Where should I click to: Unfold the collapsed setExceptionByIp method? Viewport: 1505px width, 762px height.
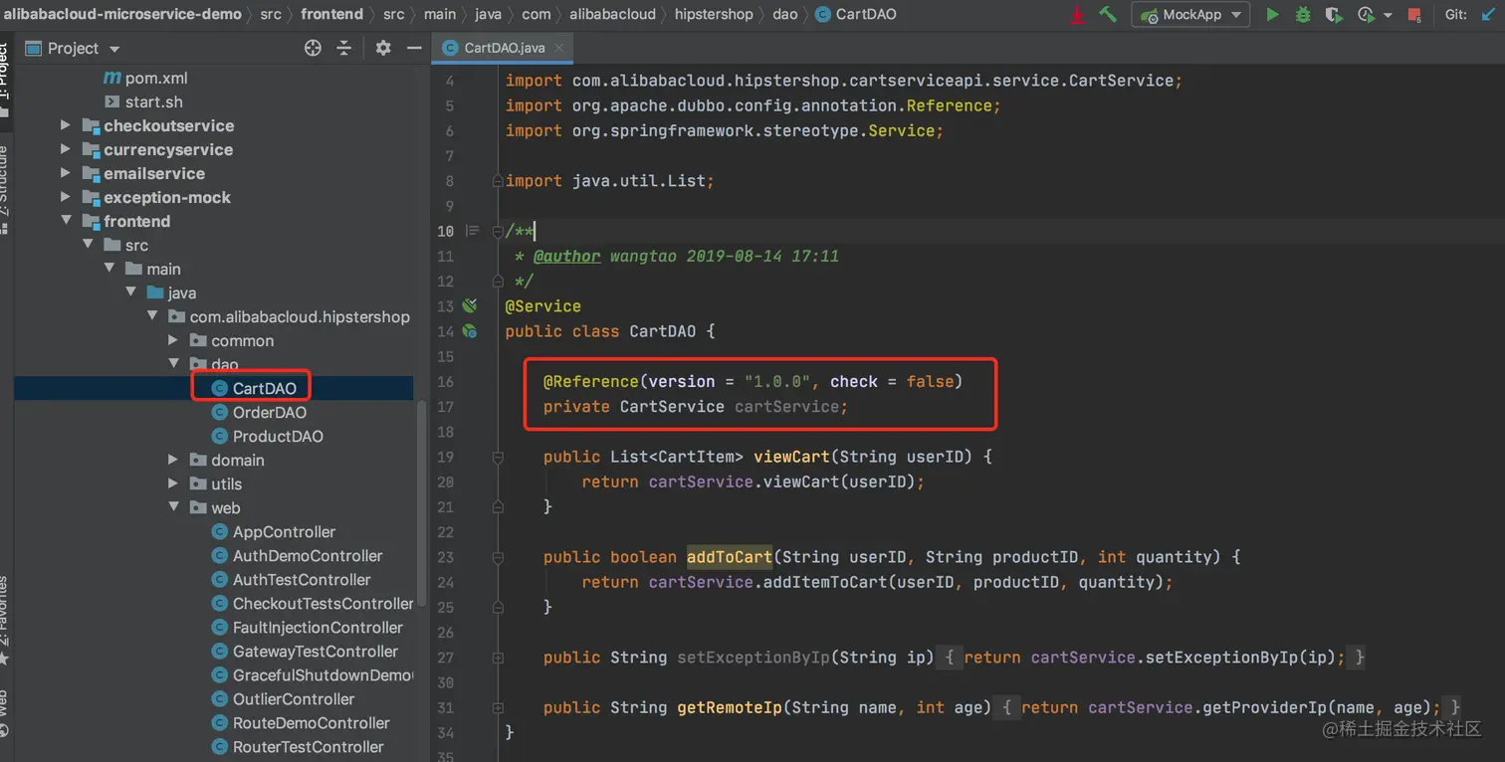[x=497, y=658]
